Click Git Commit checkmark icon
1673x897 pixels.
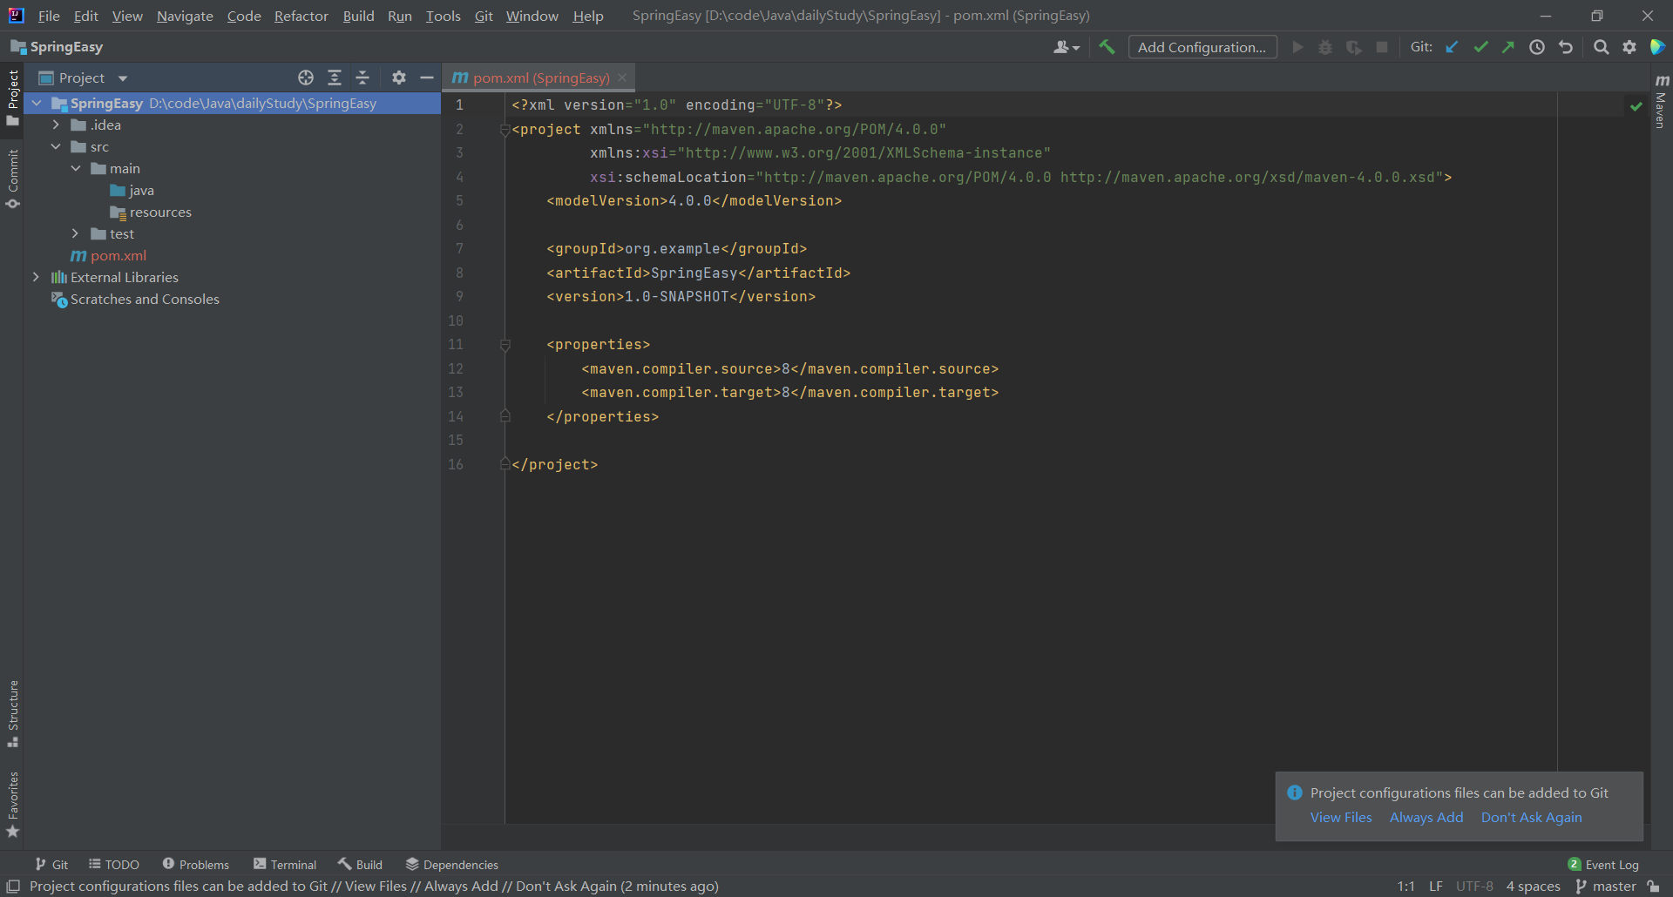[x=1480, y=47]
